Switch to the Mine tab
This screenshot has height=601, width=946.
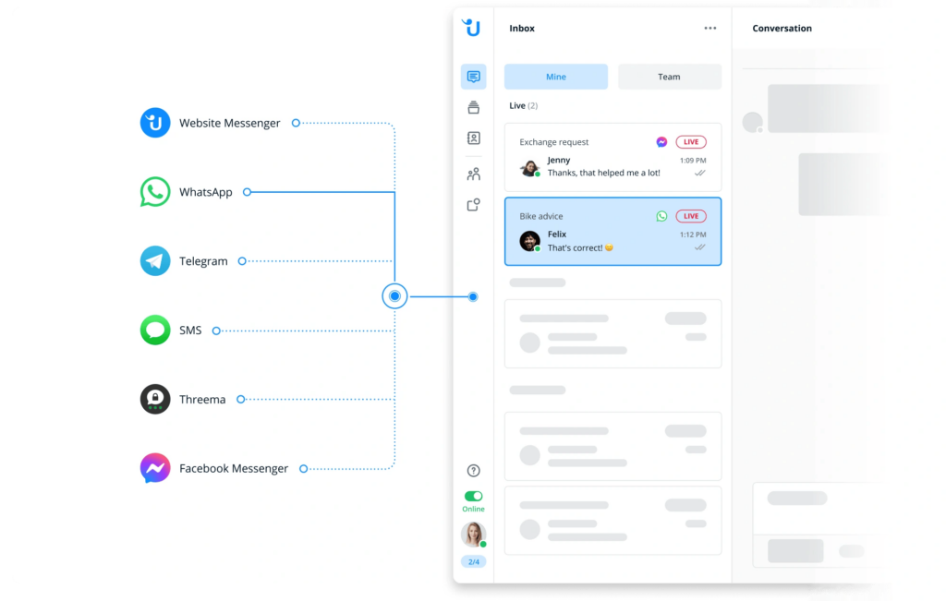(x=556, y=77)
